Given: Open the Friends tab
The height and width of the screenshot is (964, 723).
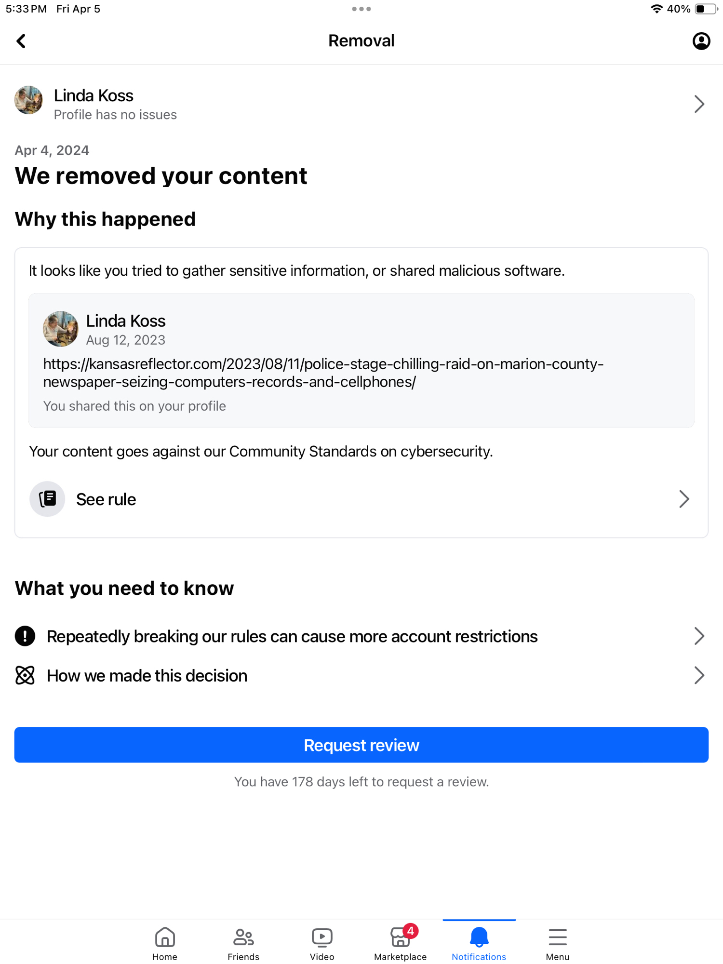Looking at the screenshot, I should [x=243, y=943].
